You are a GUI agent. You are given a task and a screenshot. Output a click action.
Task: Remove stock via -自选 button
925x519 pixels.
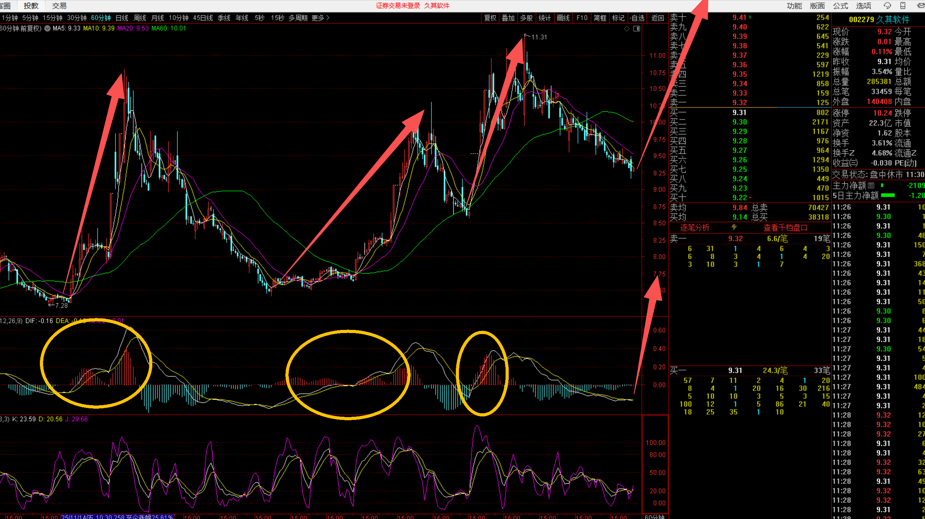pyautogui.click(x=637, y=18)
